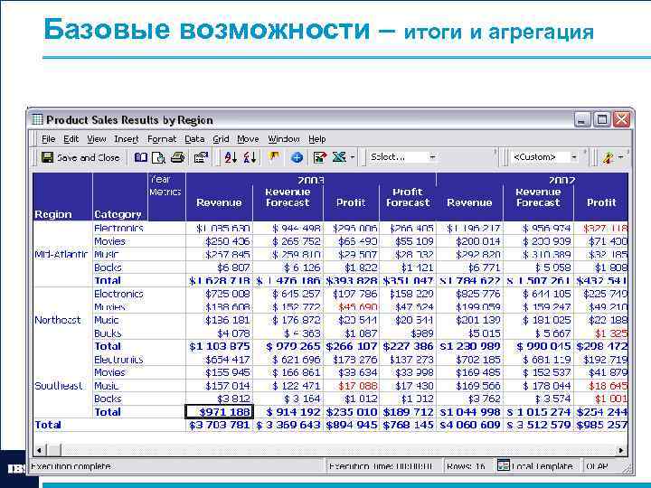This screenshot has width=651, height=488.
Task: Select the grand Total row label
Action: [x=48, y=425]
